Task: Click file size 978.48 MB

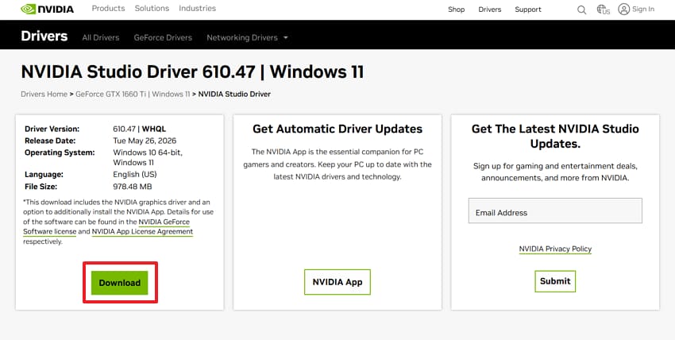Action: coord(133,187)
